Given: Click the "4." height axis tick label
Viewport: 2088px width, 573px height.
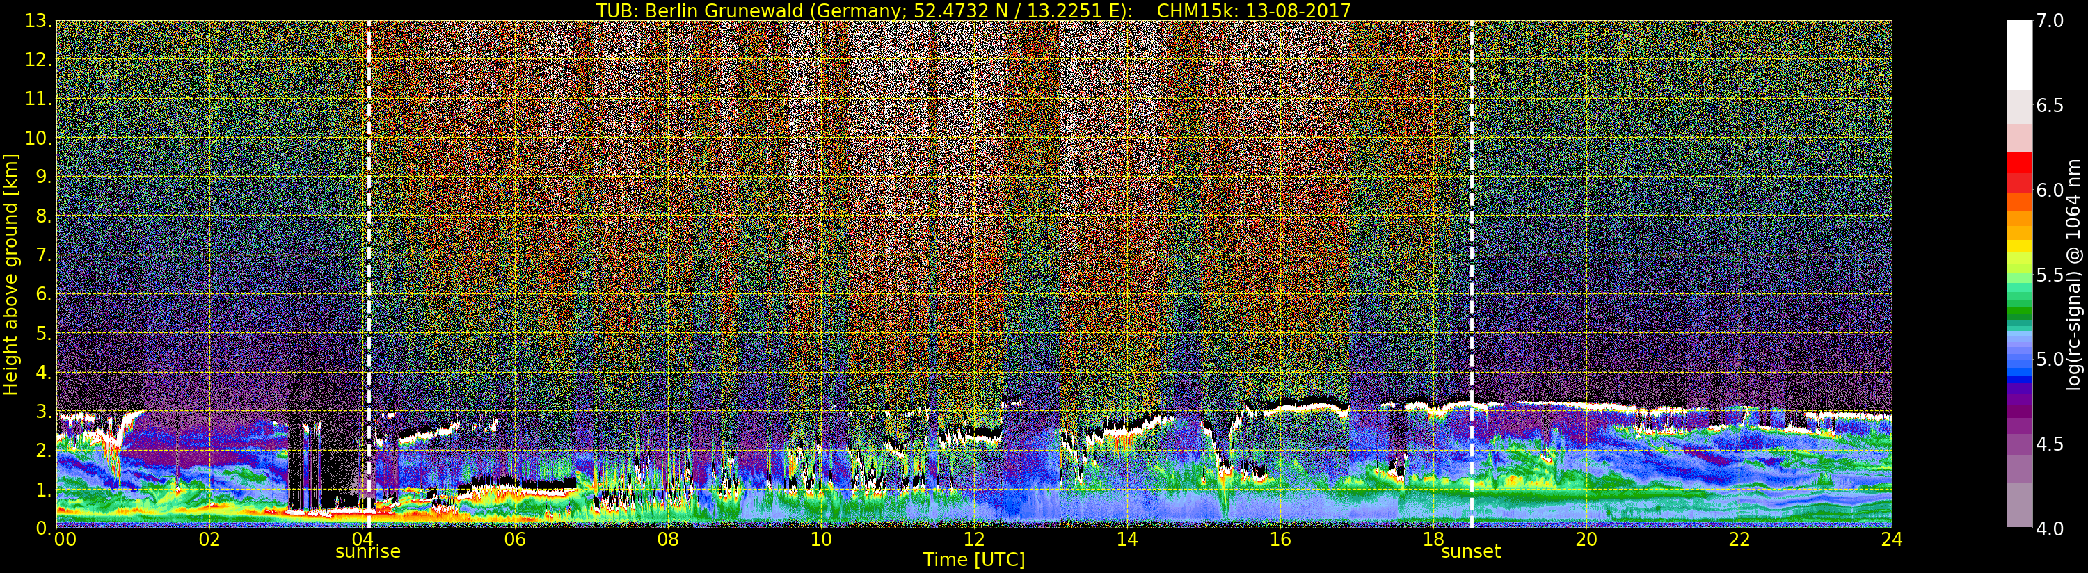Looking at the screenshot, I should pyautogui.click(x=44, y=372).
